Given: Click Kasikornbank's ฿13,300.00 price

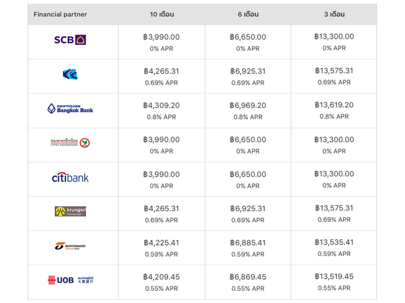Looking at the screenshot, I should (334, 139).
